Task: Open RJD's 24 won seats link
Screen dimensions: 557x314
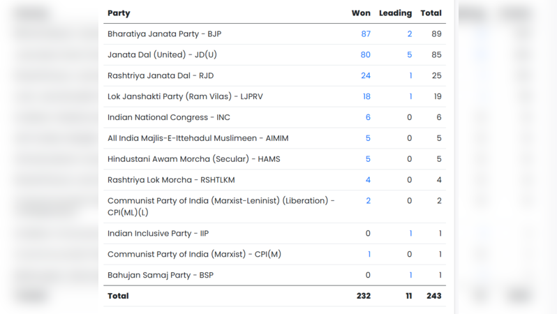Action: 365,76
